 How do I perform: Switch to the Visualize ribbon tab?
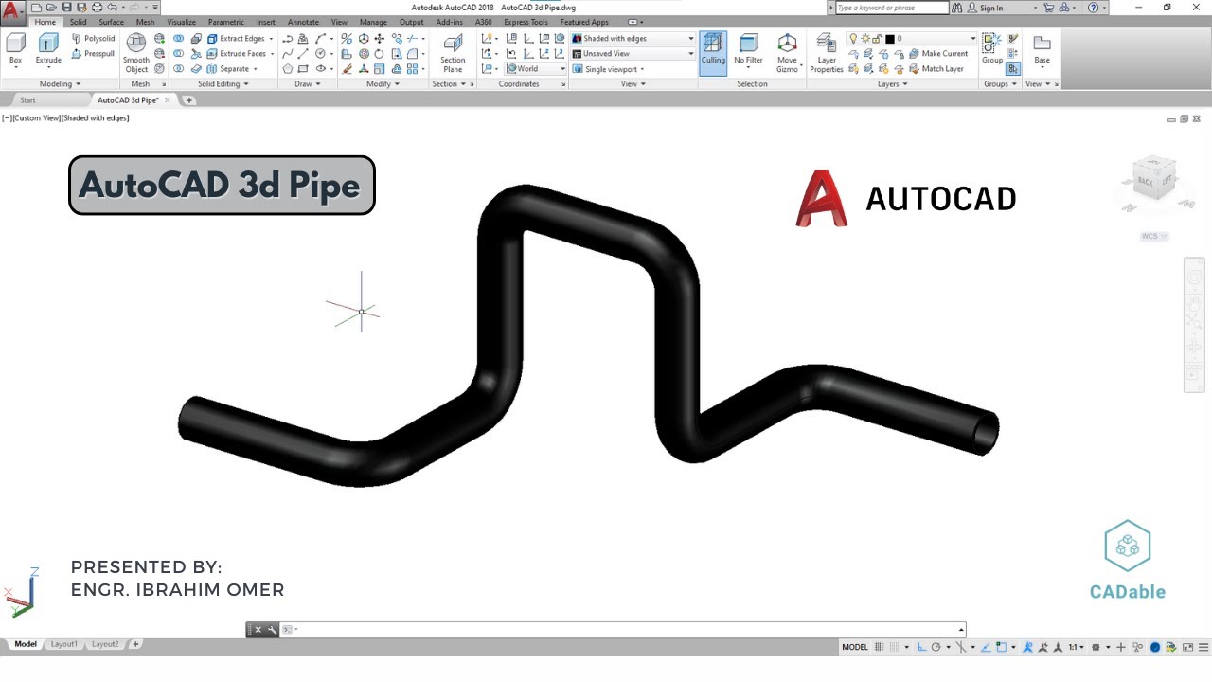tap(182, 22)
